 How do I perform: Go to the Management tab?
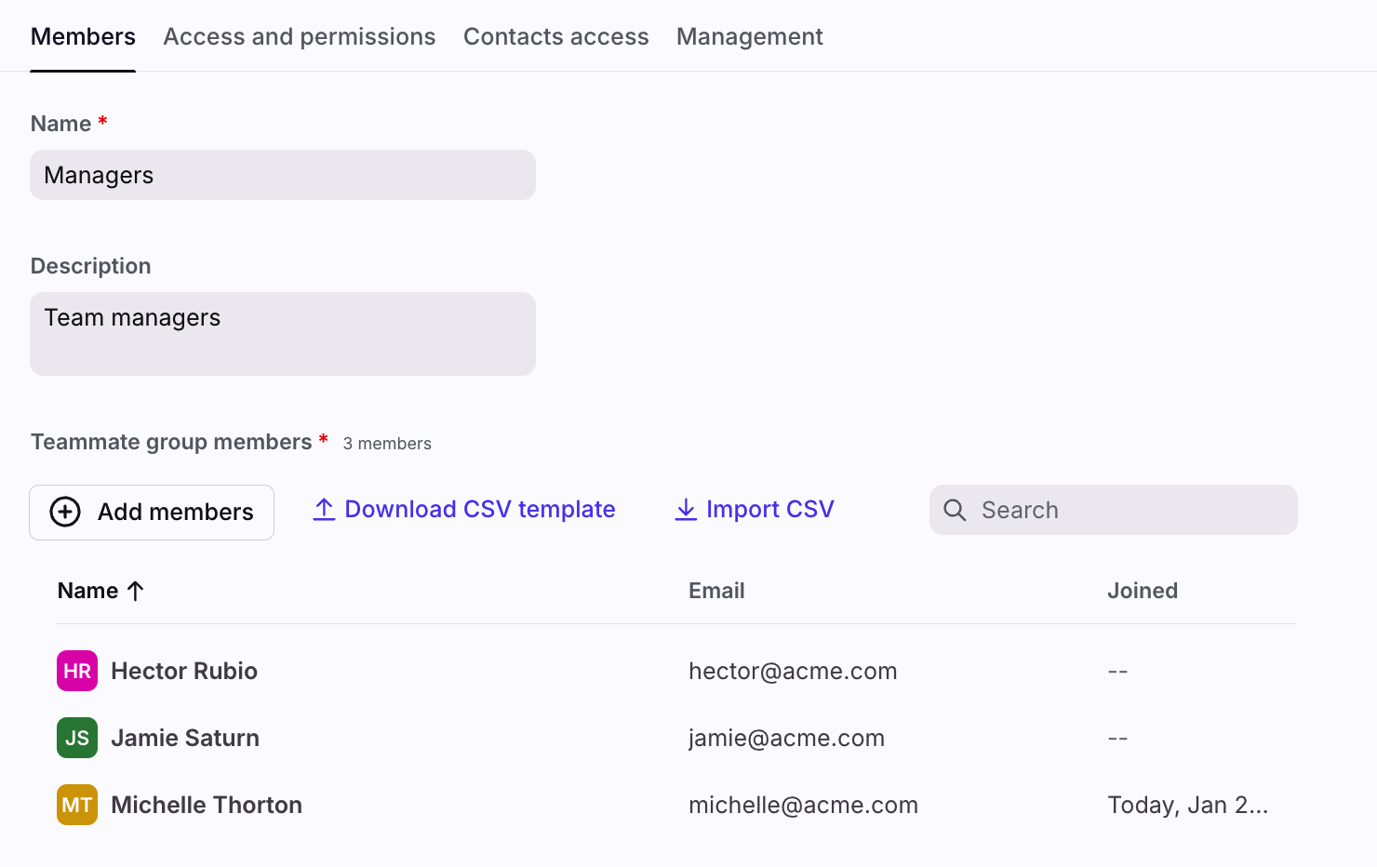click(x=749, y=36)
